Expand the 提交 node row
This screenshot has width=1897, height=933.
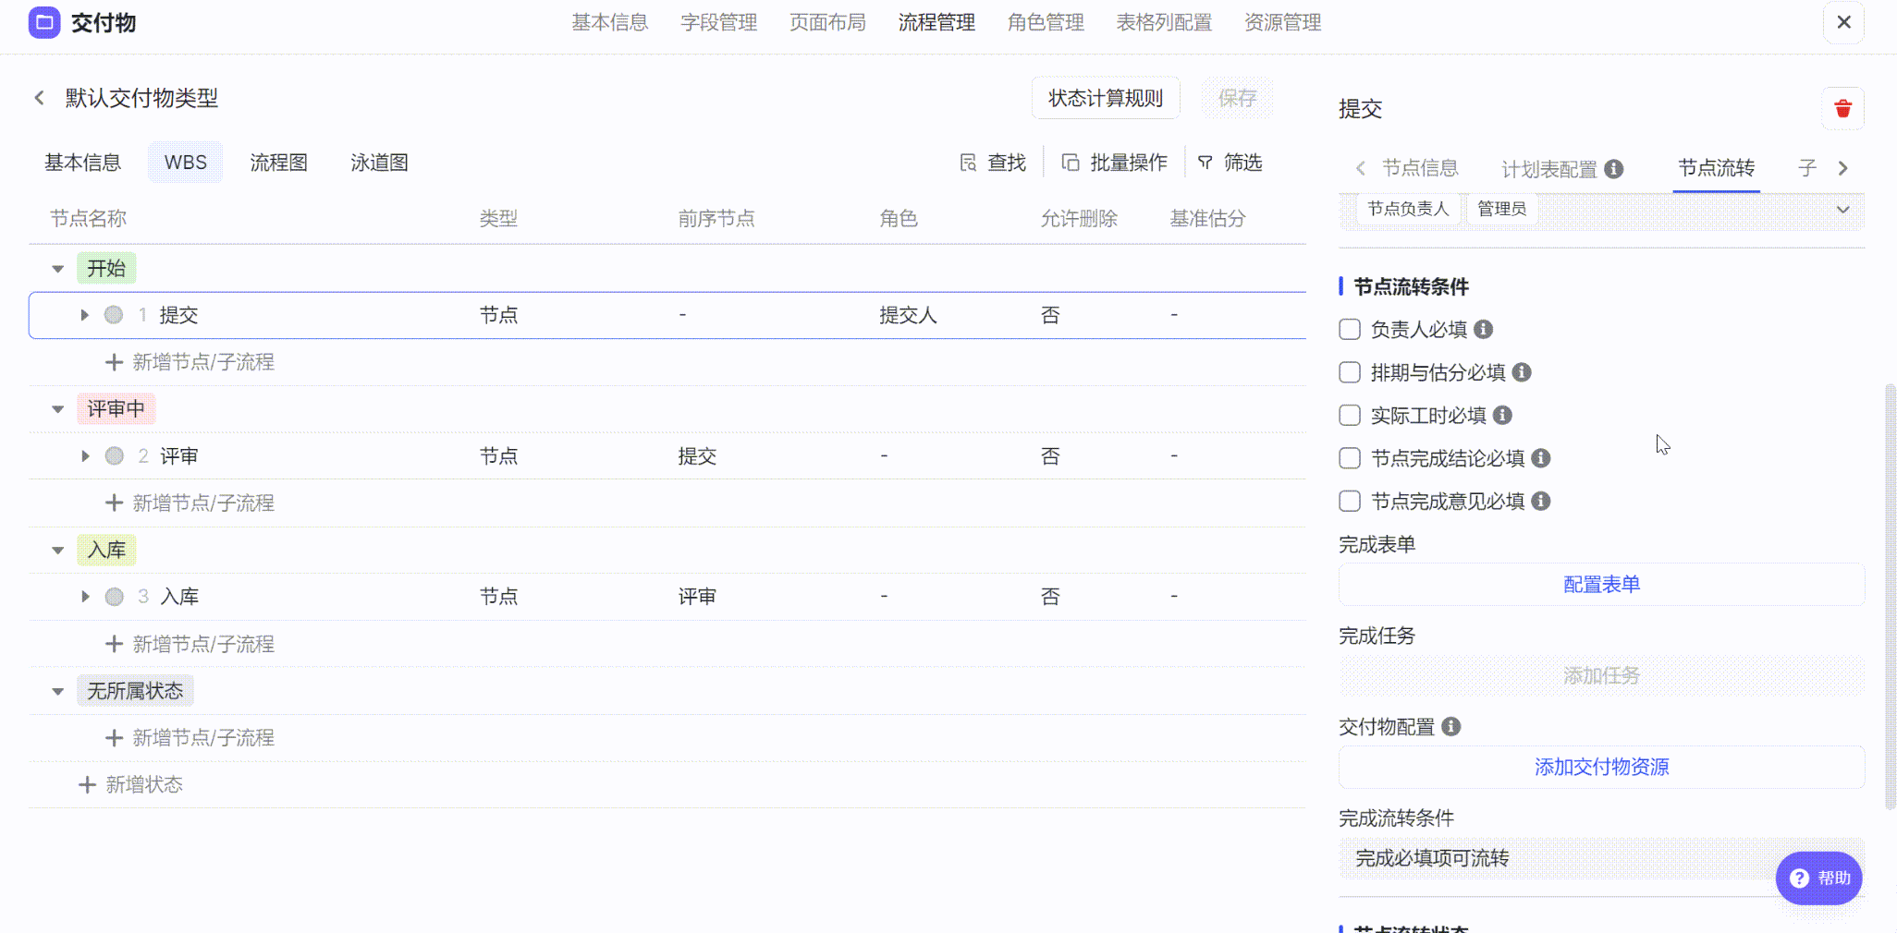pyautogui.click(x=84, y=315)
